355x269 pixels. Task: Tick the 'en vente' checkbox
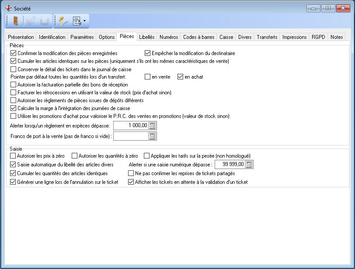click(x=148, y=77)
